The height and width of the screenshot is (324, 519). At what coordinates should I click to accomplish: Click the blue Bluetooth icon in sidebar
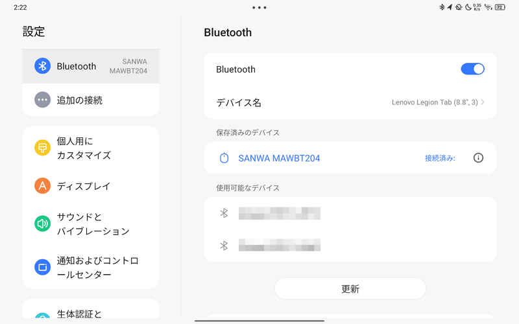42,66
